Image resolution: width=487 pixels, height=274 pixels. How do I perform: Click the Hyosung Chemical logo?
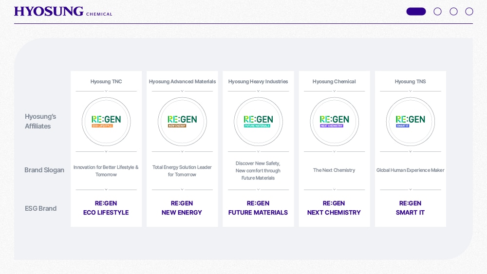(63, 12)
